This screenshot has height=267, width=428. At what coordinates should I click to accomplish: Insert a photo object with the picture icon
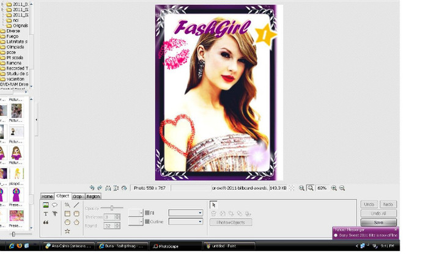tap(46, 205)
